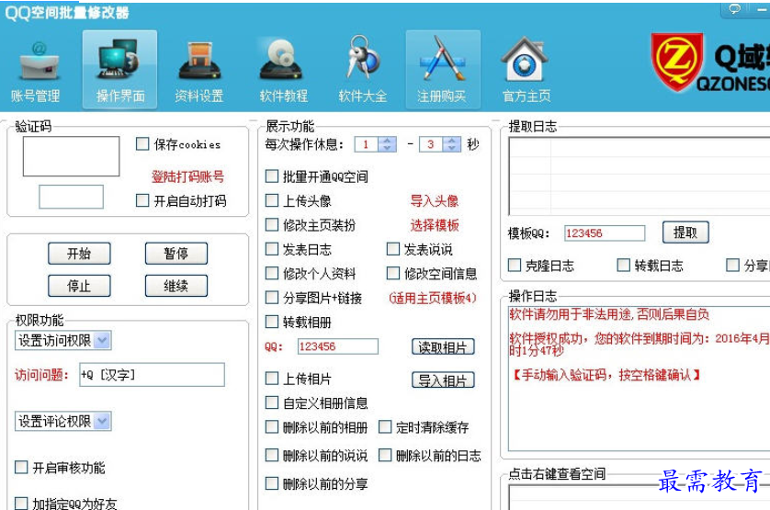This screenshot has width=770, height=510.
Task: Click 模板QQ input field
Action: [x=605, y=232]
